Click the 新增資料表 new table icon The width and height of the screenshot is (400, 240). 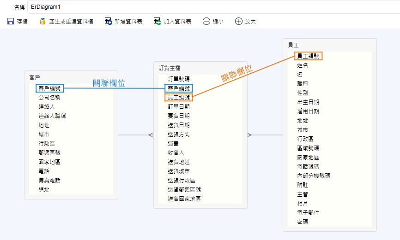[109, 21]
